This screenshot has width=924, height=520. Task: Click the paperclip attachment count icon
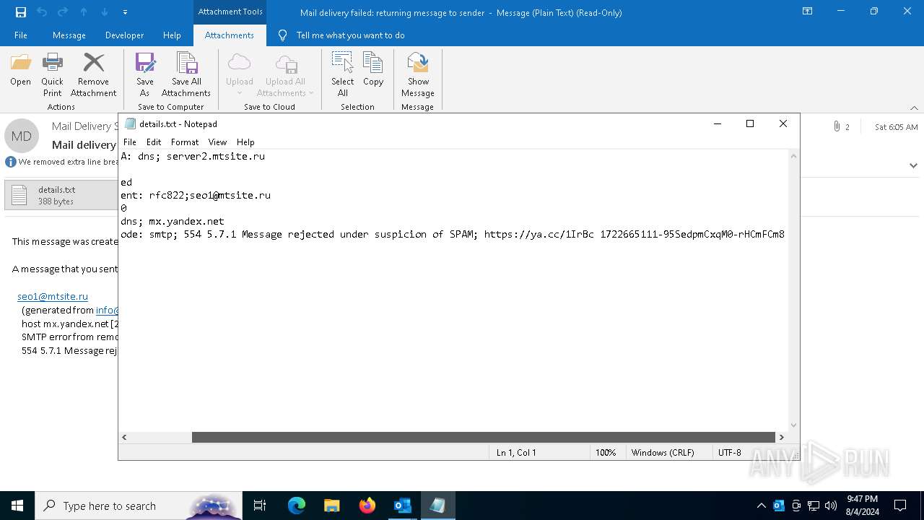point(837,127)
